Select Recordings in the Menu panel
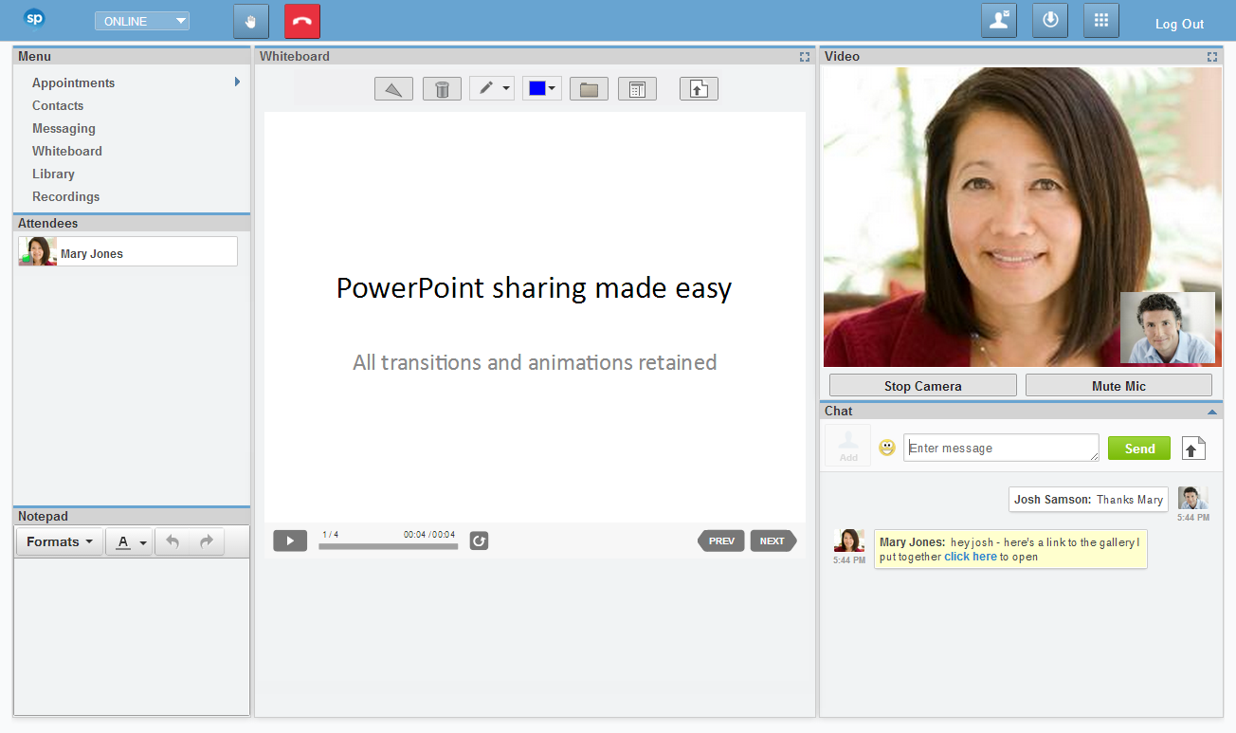This screenshot has width=1236, height=733. (65, 196)
